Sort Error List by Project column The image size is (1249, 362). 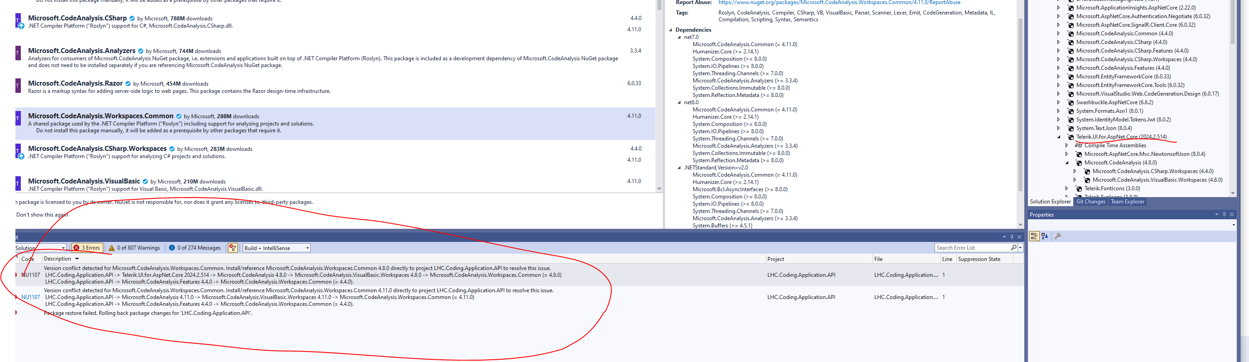(x=776, y=259)
